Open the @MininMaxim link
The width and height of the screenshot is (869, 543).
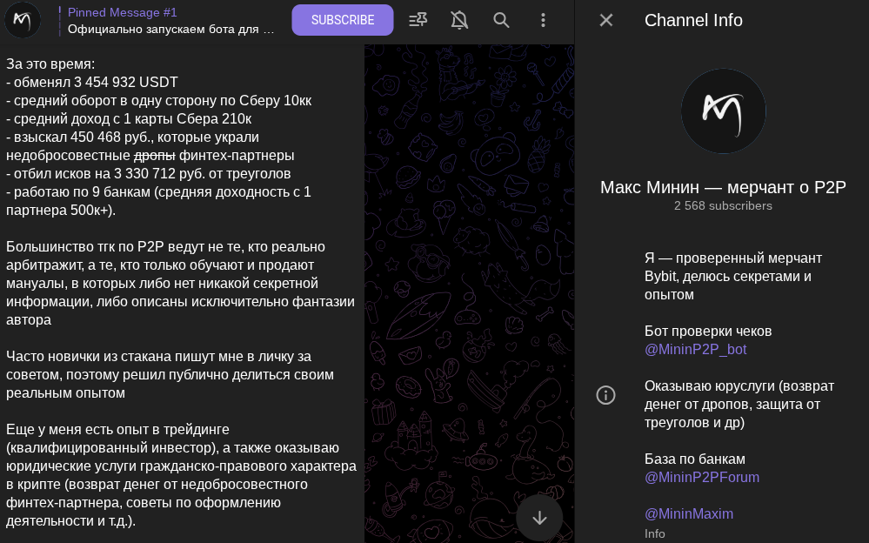pos(689,514)
